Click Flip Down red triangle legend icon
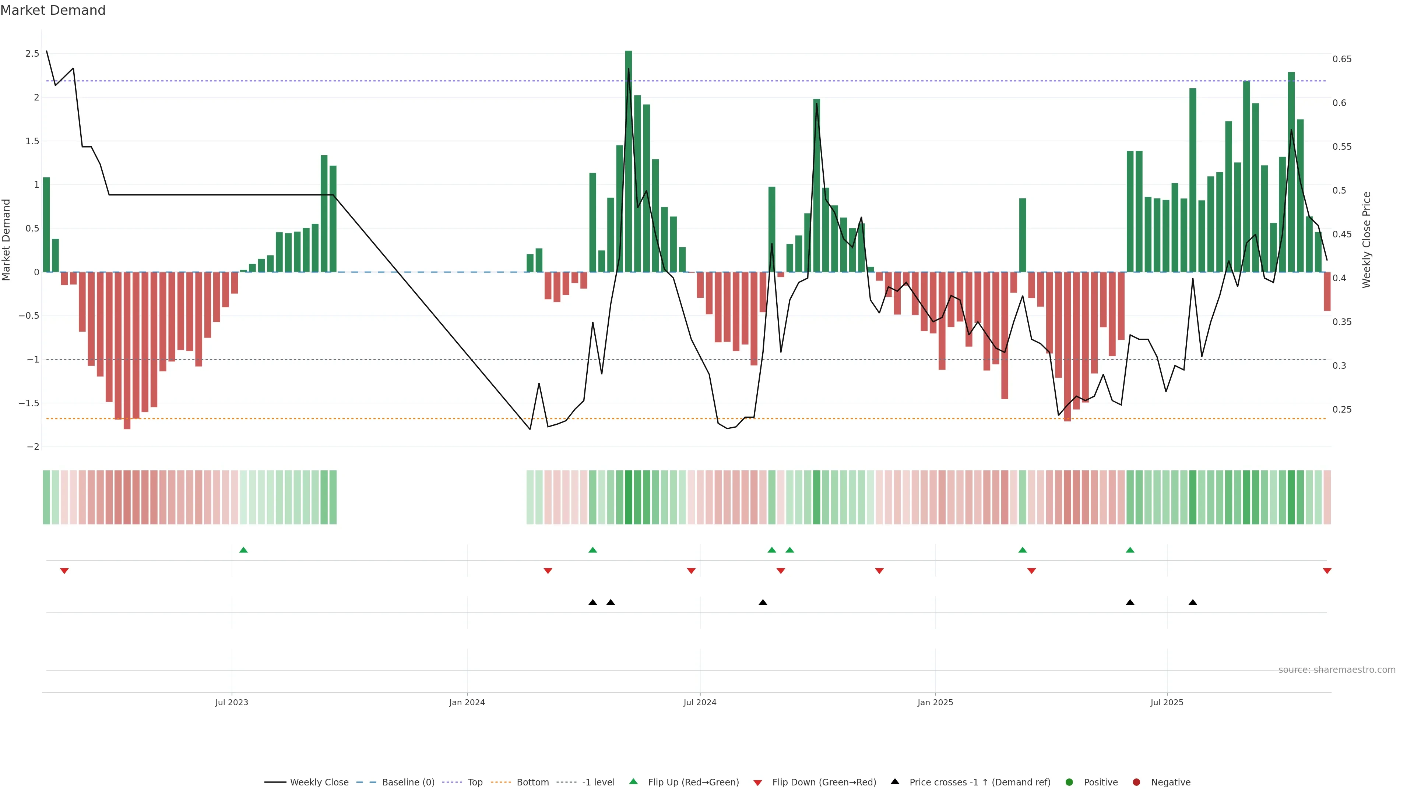Viewport: 1414px width, 795px height. coord(757,782)
